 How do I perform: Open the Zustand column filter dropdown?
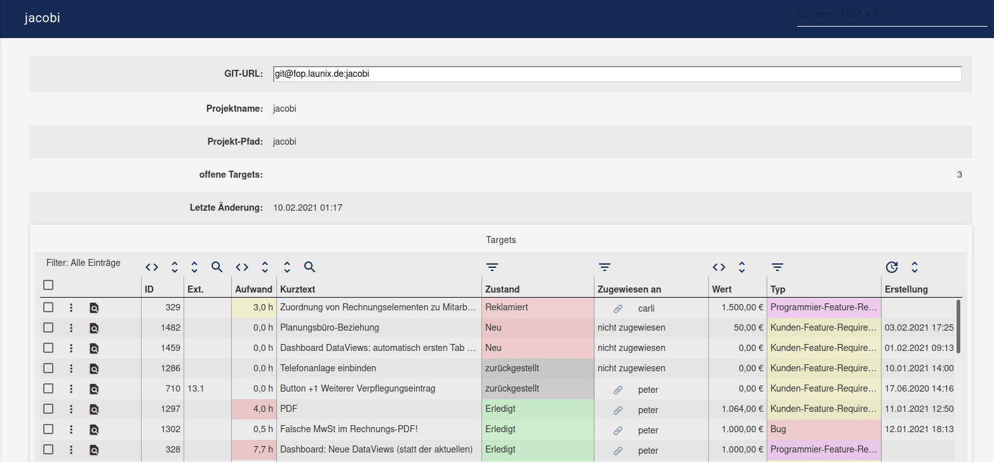click(x=492, y=267)
